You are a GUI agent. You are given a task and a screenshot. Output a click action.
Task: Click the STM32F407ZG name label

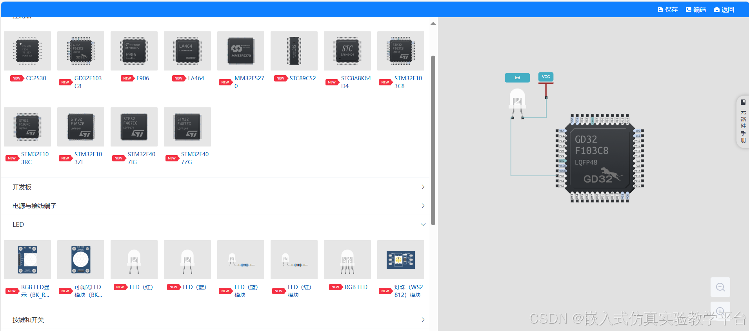coord(195,158)
